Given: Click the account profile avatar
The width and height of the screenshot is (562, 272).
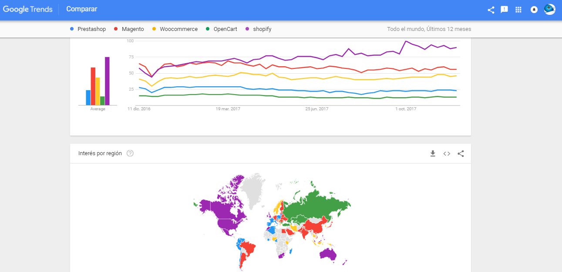Looking at the screenshot, I should 550,9.
